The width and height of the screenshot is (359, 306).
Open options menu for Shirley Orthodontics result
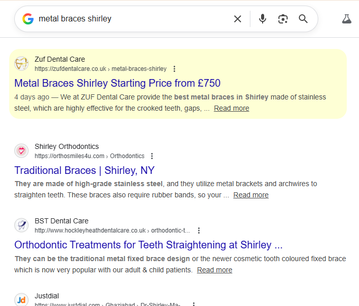(x=152, y=156)
